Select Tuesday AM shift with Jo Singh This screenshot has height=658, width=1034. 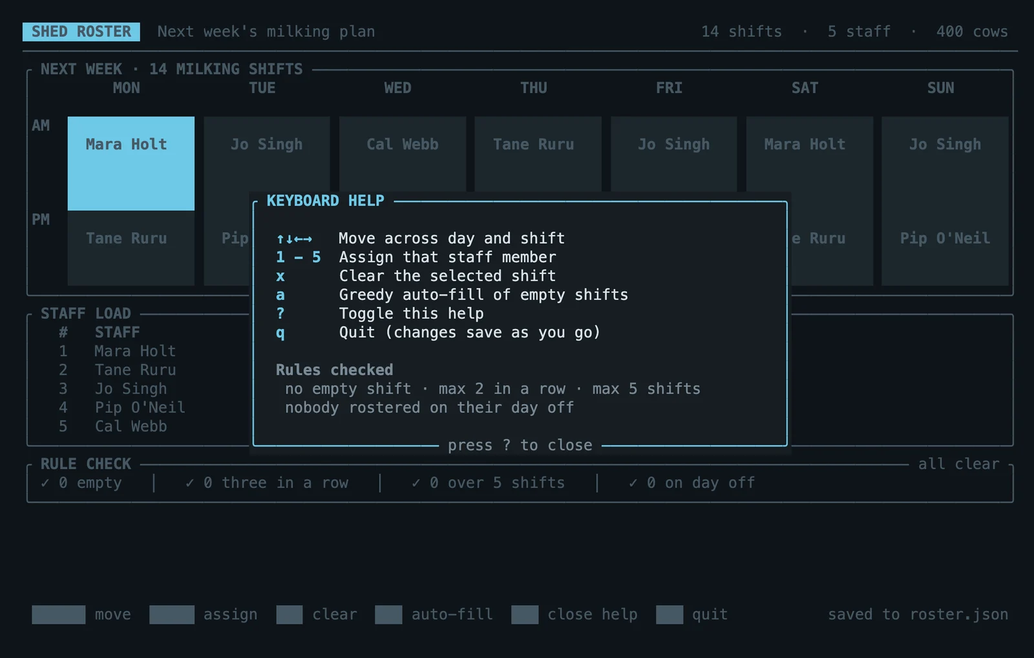click(x=267, y=154)
